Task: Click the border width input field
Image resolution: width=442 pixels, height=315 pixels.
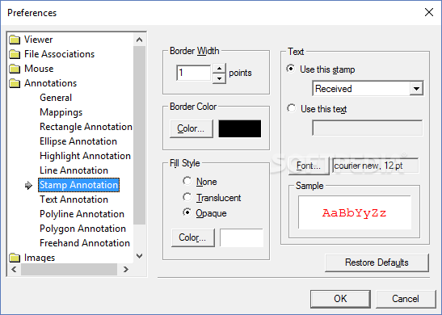Action: click(x=194, y=73)
